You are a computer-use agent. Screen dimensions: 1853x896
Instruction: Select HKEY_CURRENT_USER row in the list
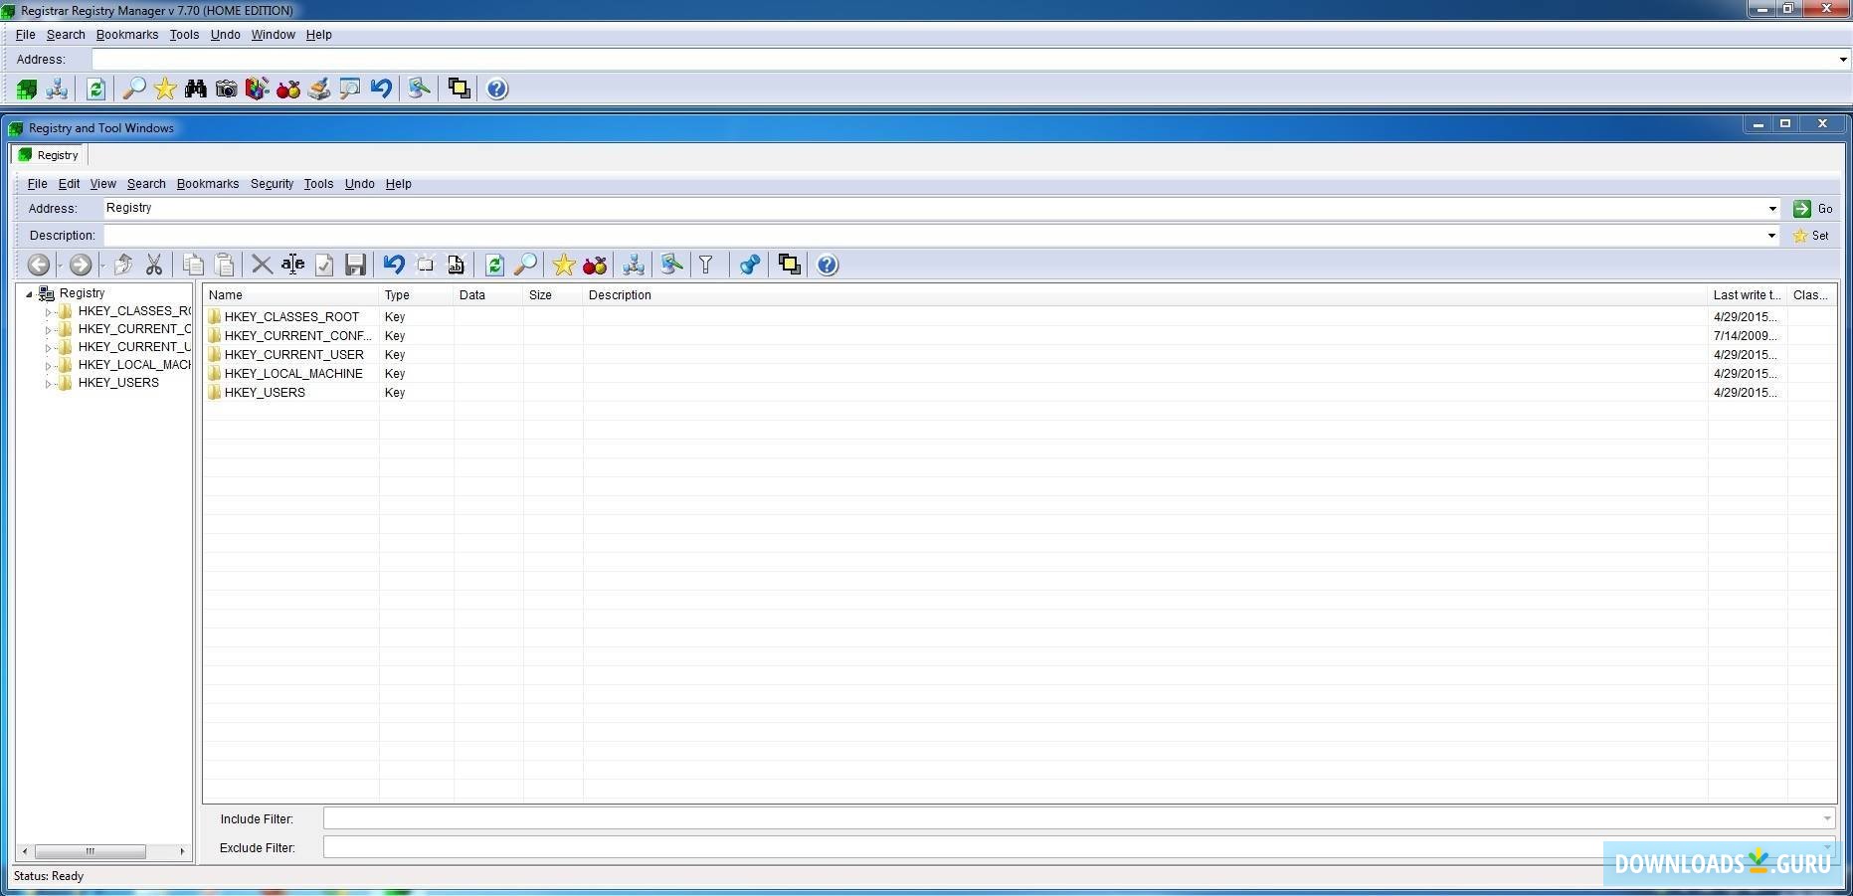click(x=1019, y=355)
